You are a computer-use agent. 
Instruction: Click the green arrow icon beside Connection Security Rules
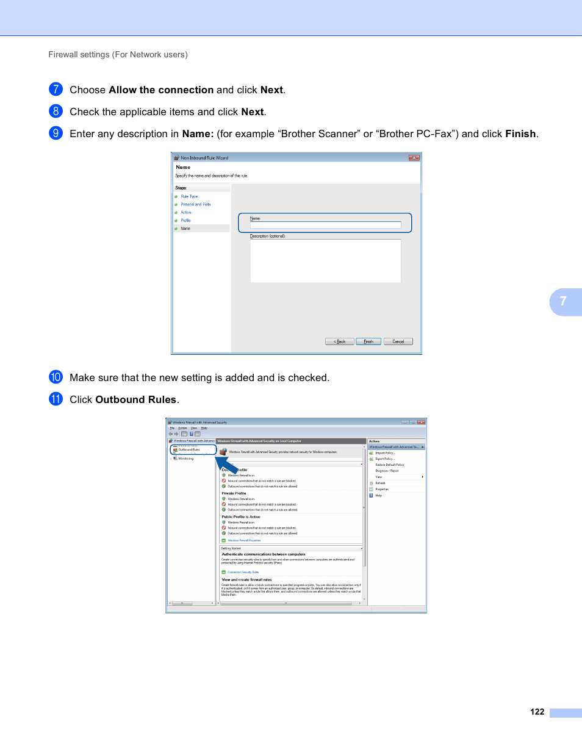pos(224,572)
